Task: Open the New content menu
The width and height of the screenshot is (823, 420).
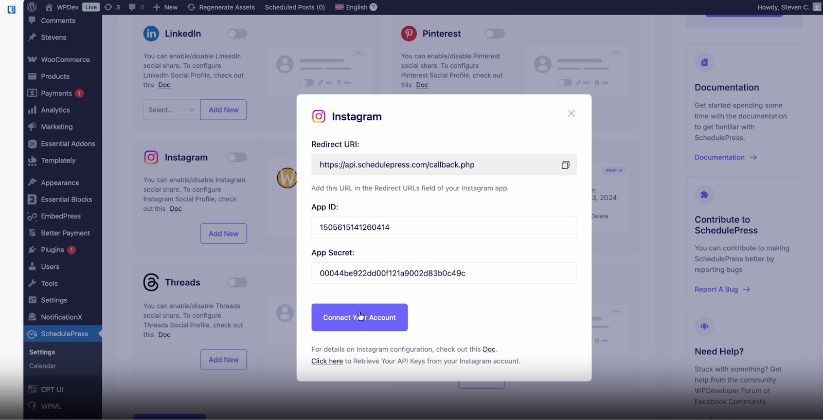Action: coord(165,7)
